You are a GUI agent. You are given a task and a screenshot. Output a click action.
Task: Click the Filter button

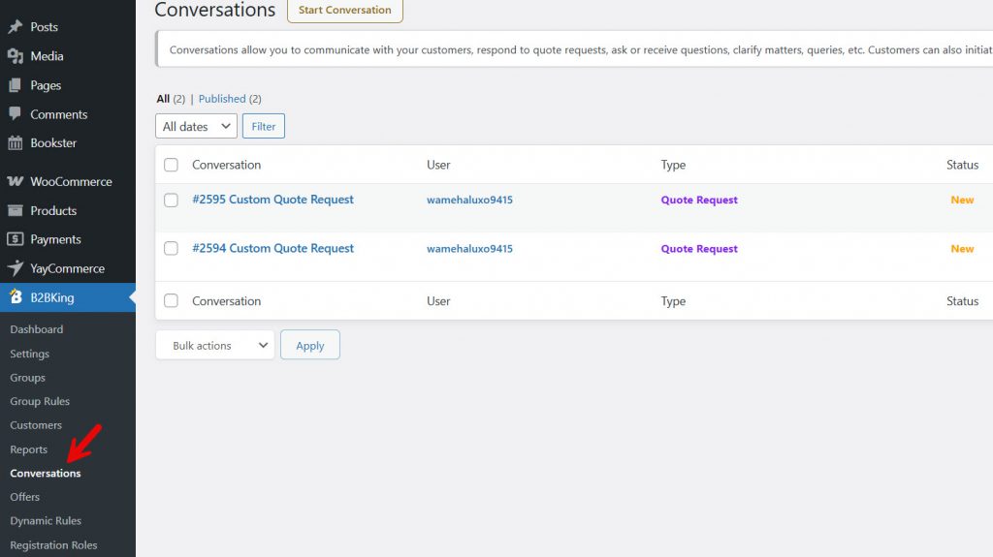[x=264, y=126]
